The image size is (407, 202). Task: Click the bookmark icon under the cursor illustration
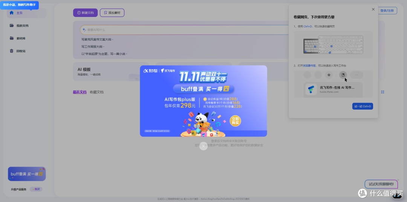[x=343, y=75]
